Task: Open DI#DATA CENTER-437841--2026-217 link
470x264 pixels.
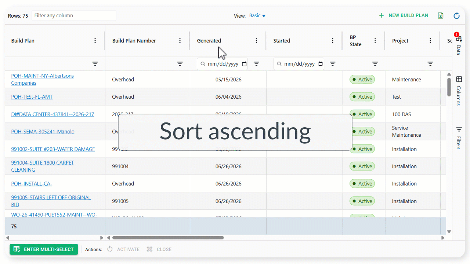Action: tap(53, 114)
